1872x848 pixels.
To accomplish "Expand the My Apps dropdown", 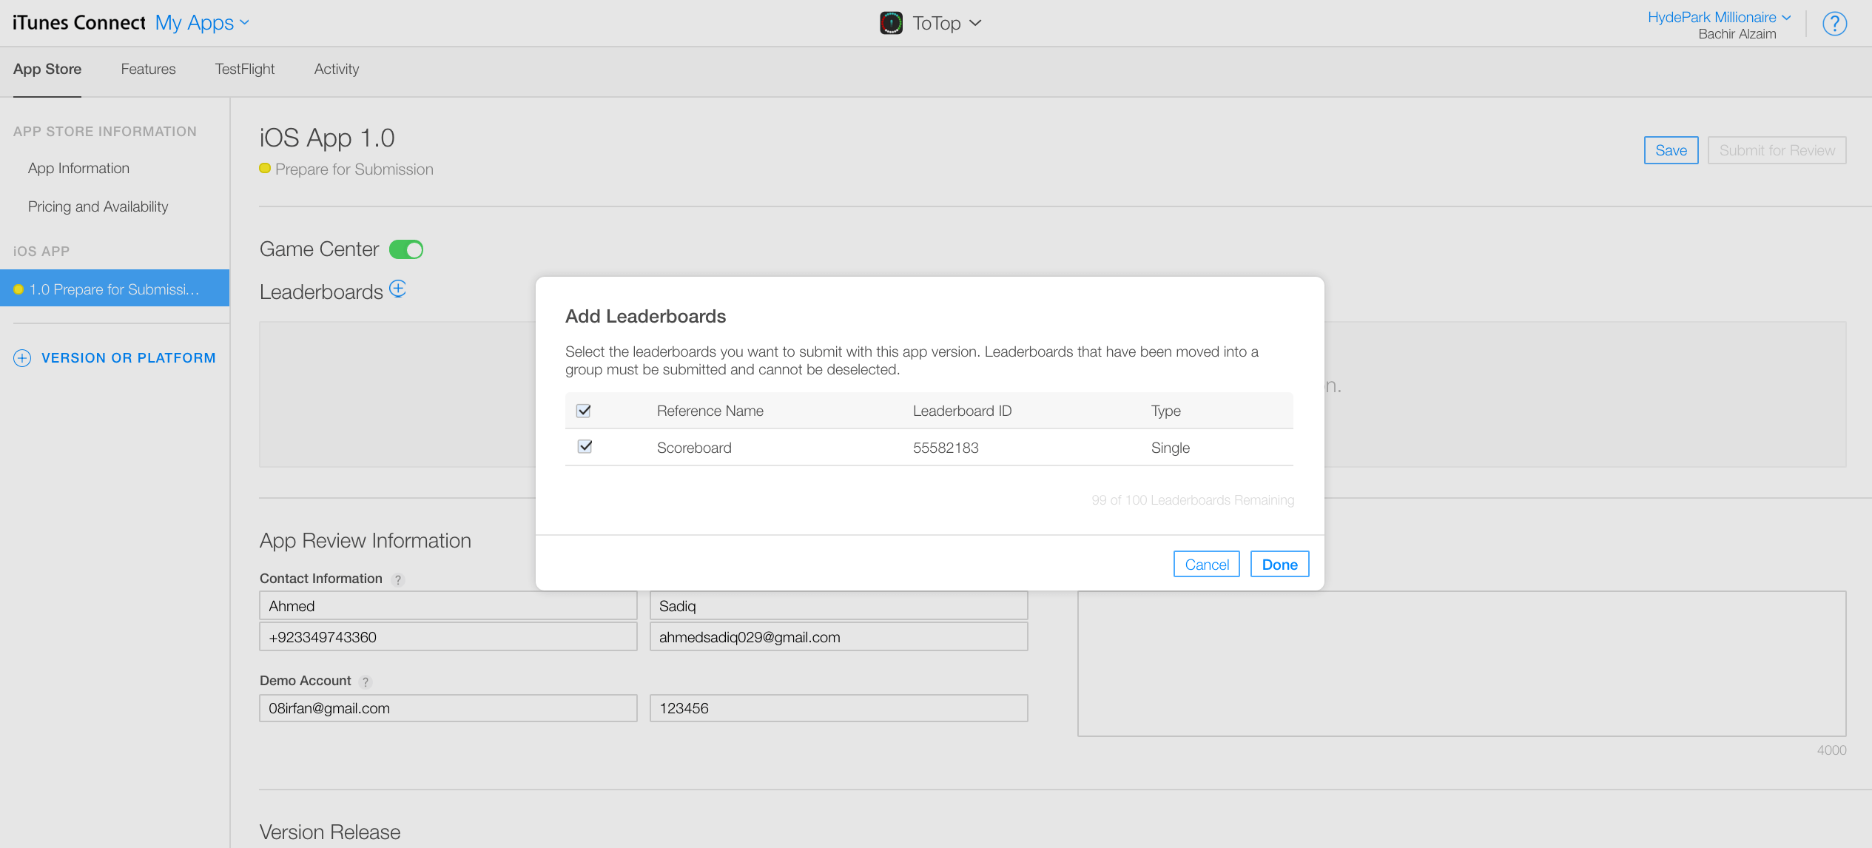I will [202, 23].
